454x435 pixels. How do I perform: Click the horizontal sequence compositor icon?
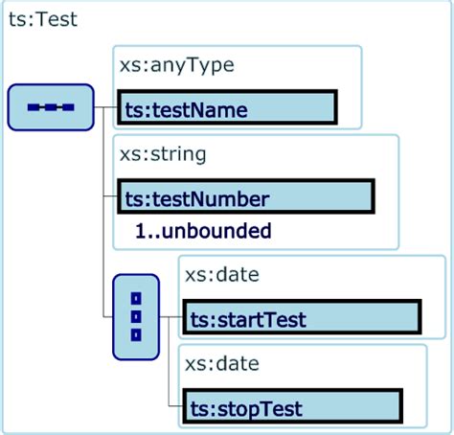pyautogui.click(x=51, y=107)
